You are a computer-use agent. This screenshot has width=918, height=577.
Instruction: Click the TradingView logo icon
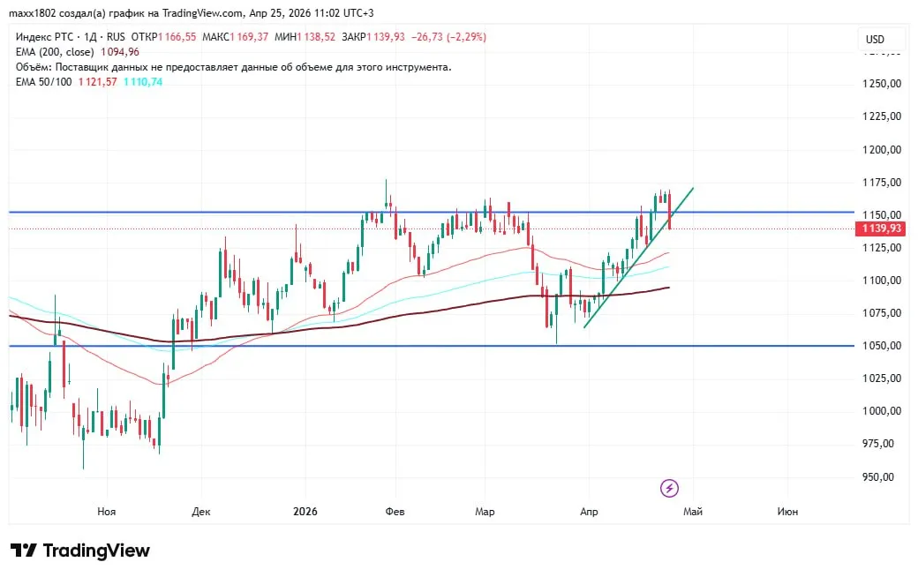coord(24,551)
